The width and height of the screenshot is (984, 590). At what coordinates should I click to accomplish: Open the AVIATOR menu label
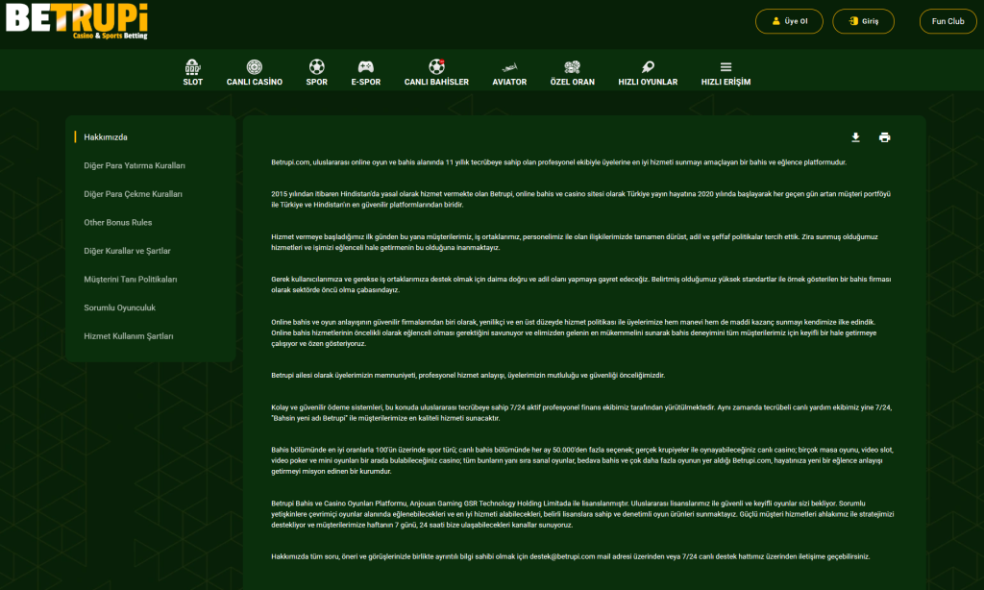[509, 82]
